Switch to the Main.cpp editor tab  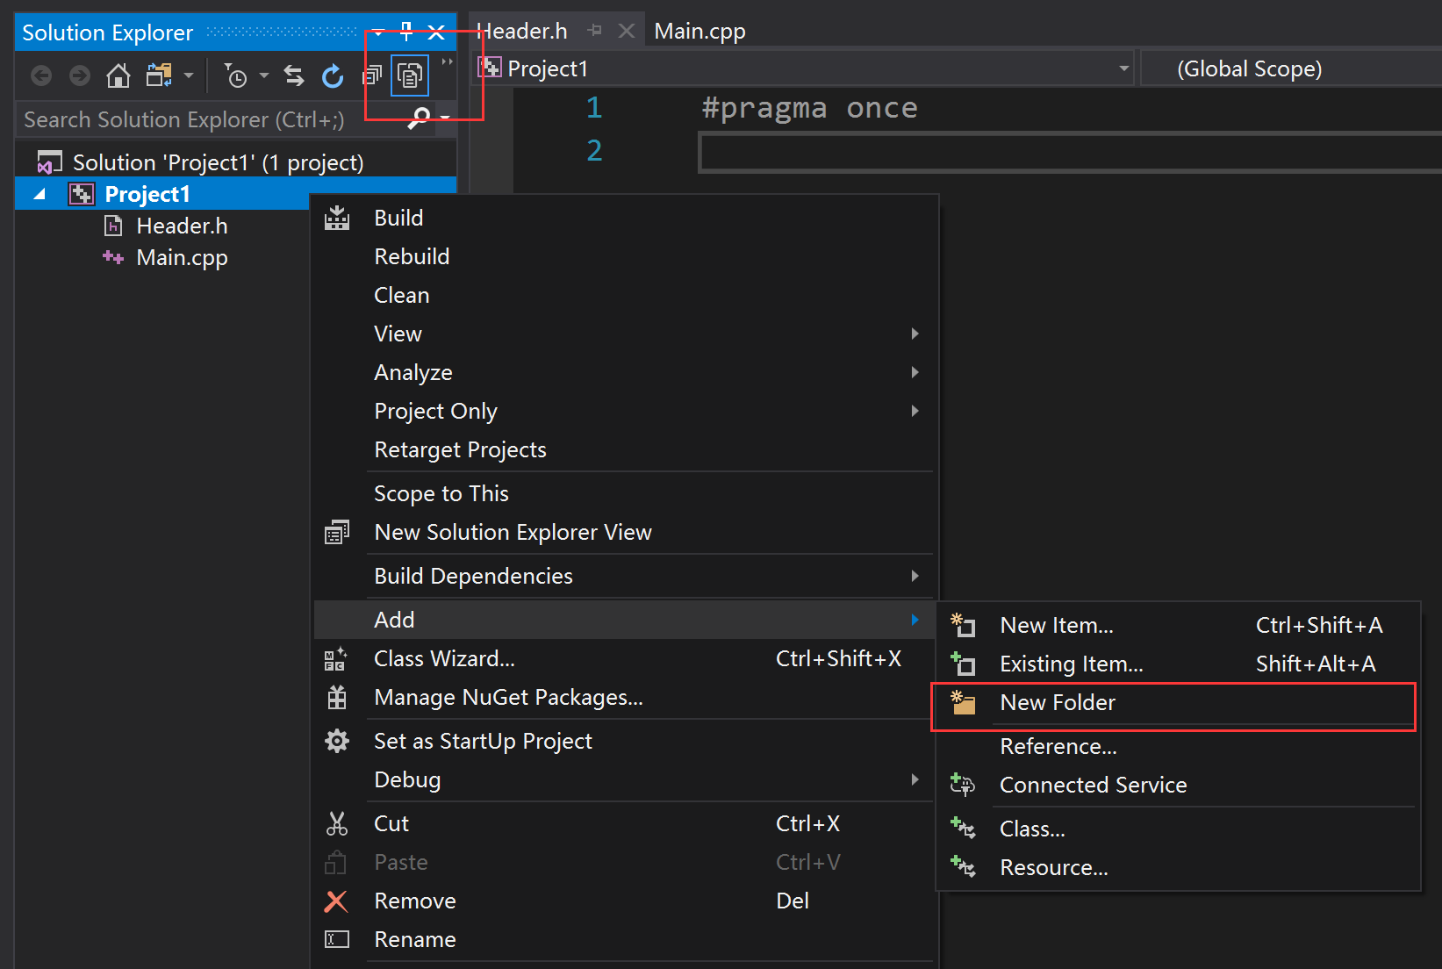point(699,32)
